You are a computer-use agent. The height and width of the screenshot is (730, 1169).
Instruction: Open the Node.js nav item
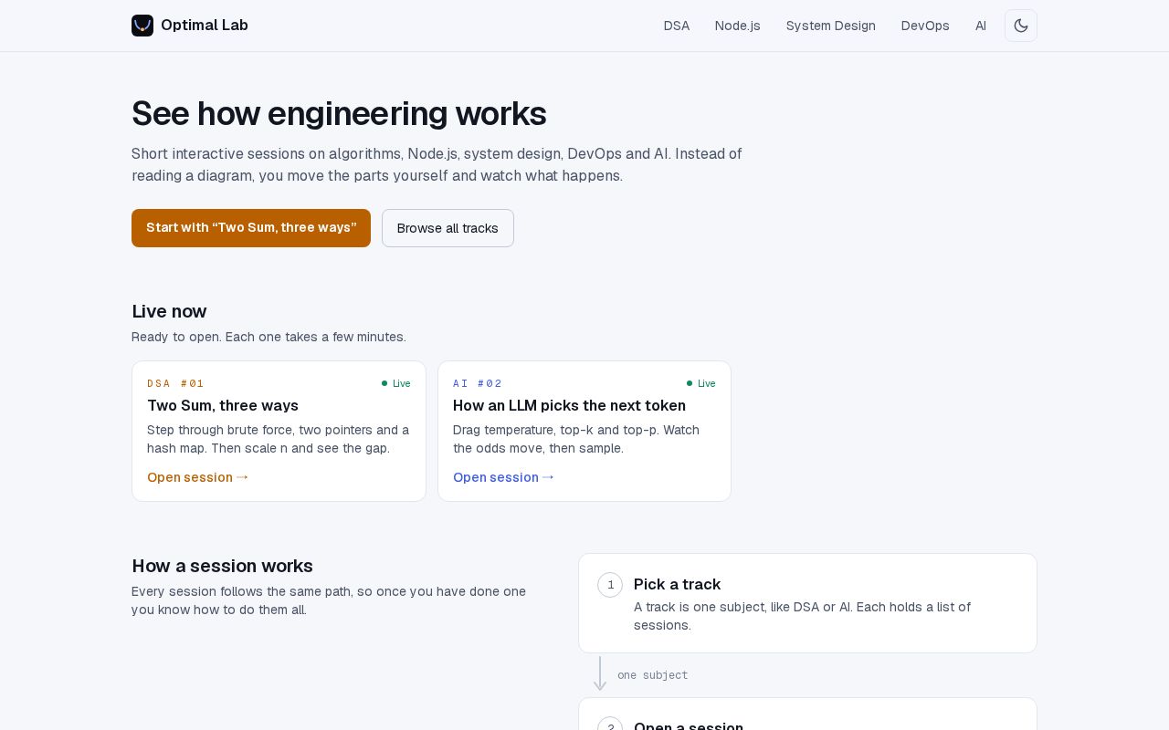tap(738, 26)
